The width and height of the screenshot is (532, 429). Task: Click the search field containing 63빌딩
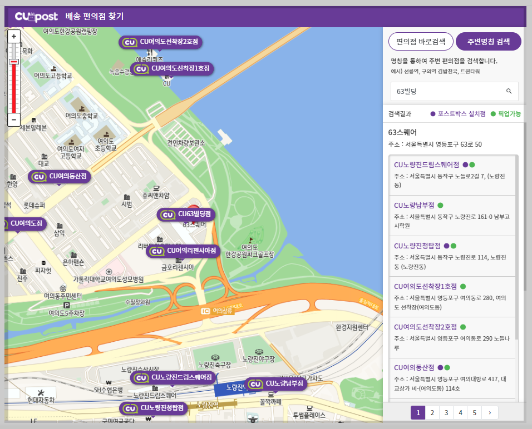click(455, 91)
